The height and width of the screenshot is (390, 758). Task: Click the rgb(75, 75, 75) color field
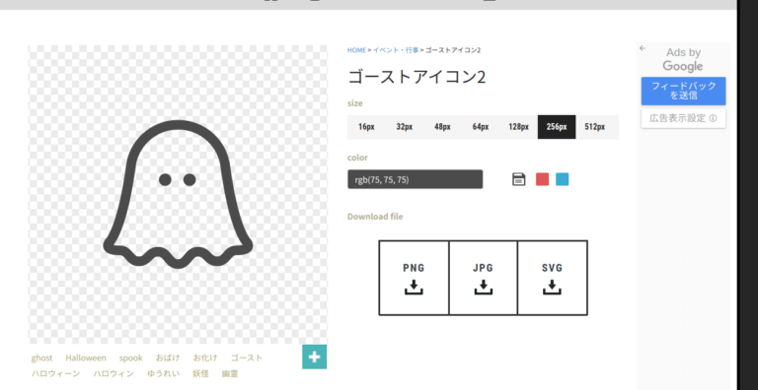tap(415, 179)
